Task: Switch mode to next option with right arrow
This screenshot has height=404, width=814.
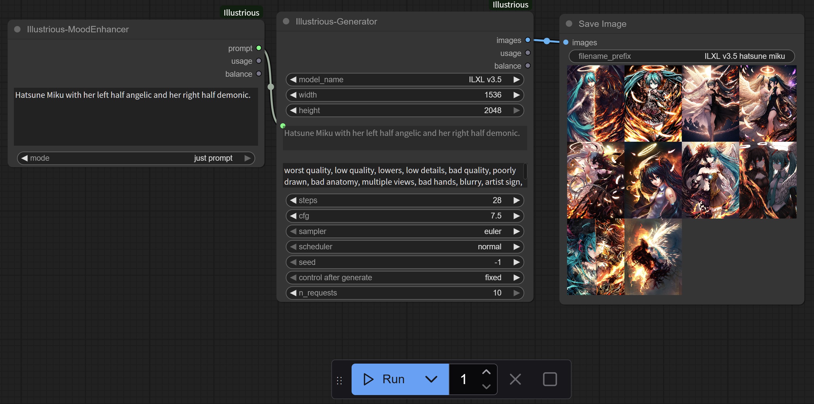Action: pyautogui.click(x=248, y=158)
